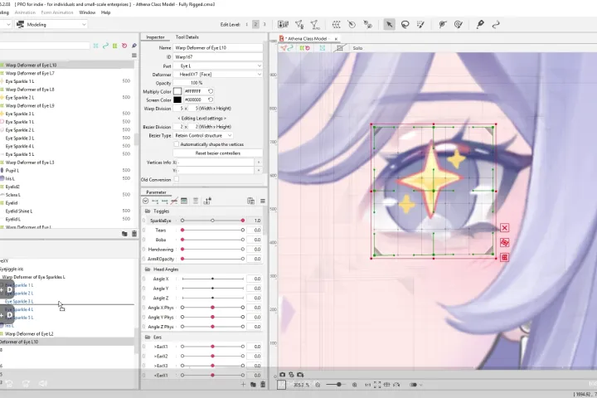
Task: Select the Lasso selection tool
Action: coord(405,24)
